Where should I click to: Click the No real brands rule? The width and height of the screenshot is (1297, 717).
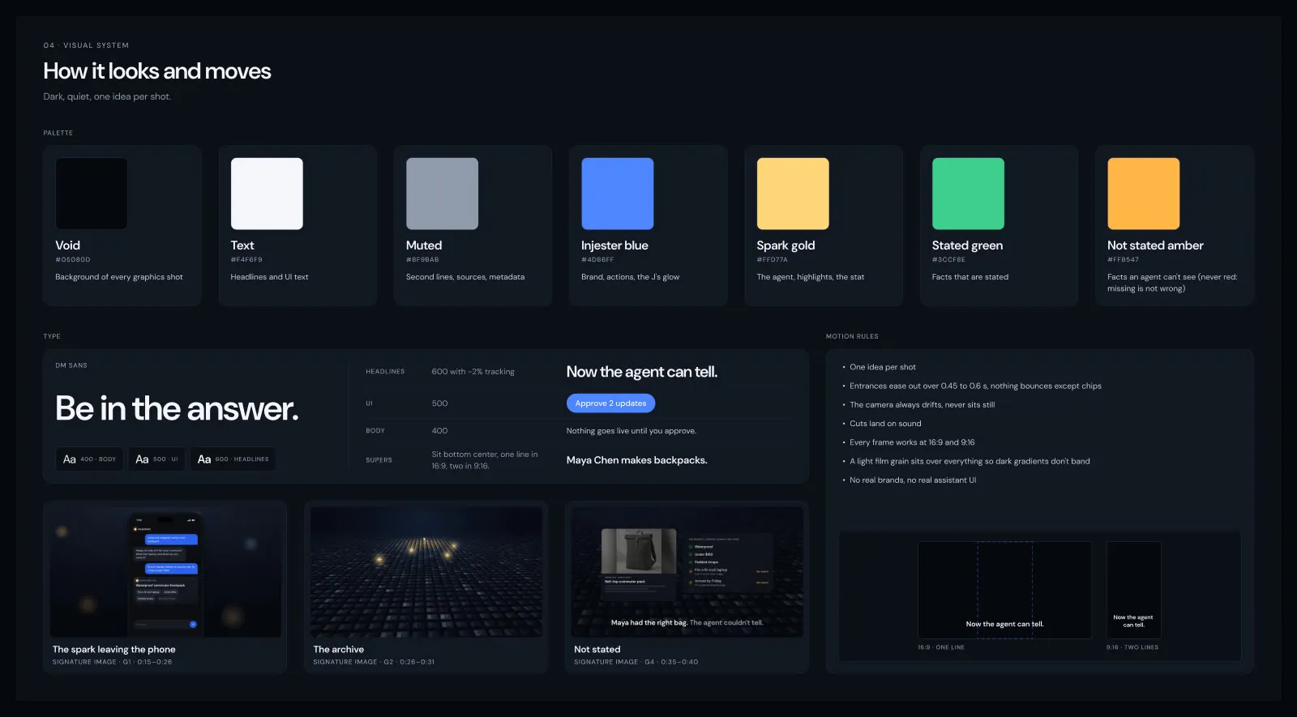point(913,480)
